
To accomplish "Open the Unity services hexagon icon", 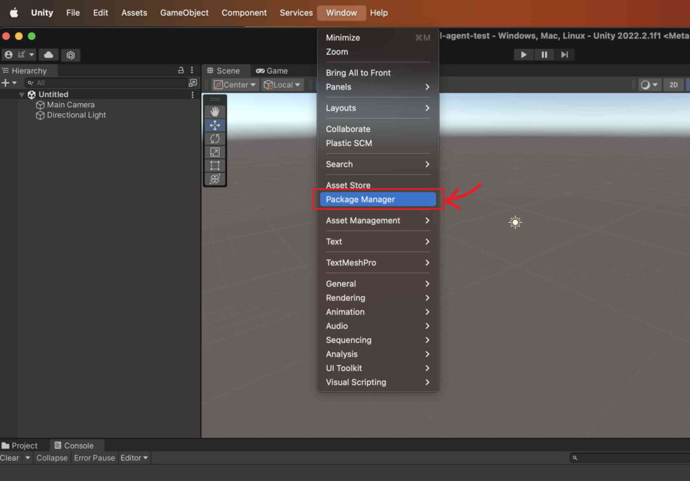I will click(x=70, y=55).
